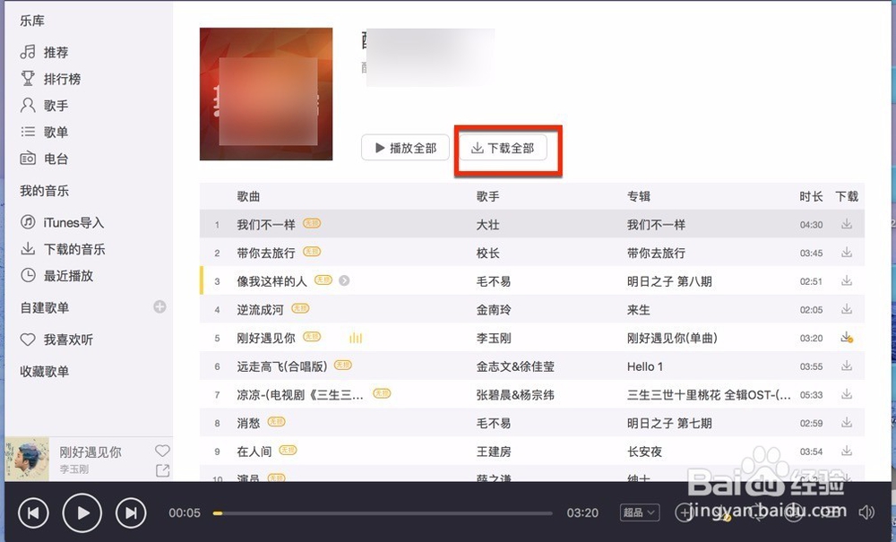Add a new playlist under 自建歌单
This screenshot has height=542, width=896.
coord(159,307)
